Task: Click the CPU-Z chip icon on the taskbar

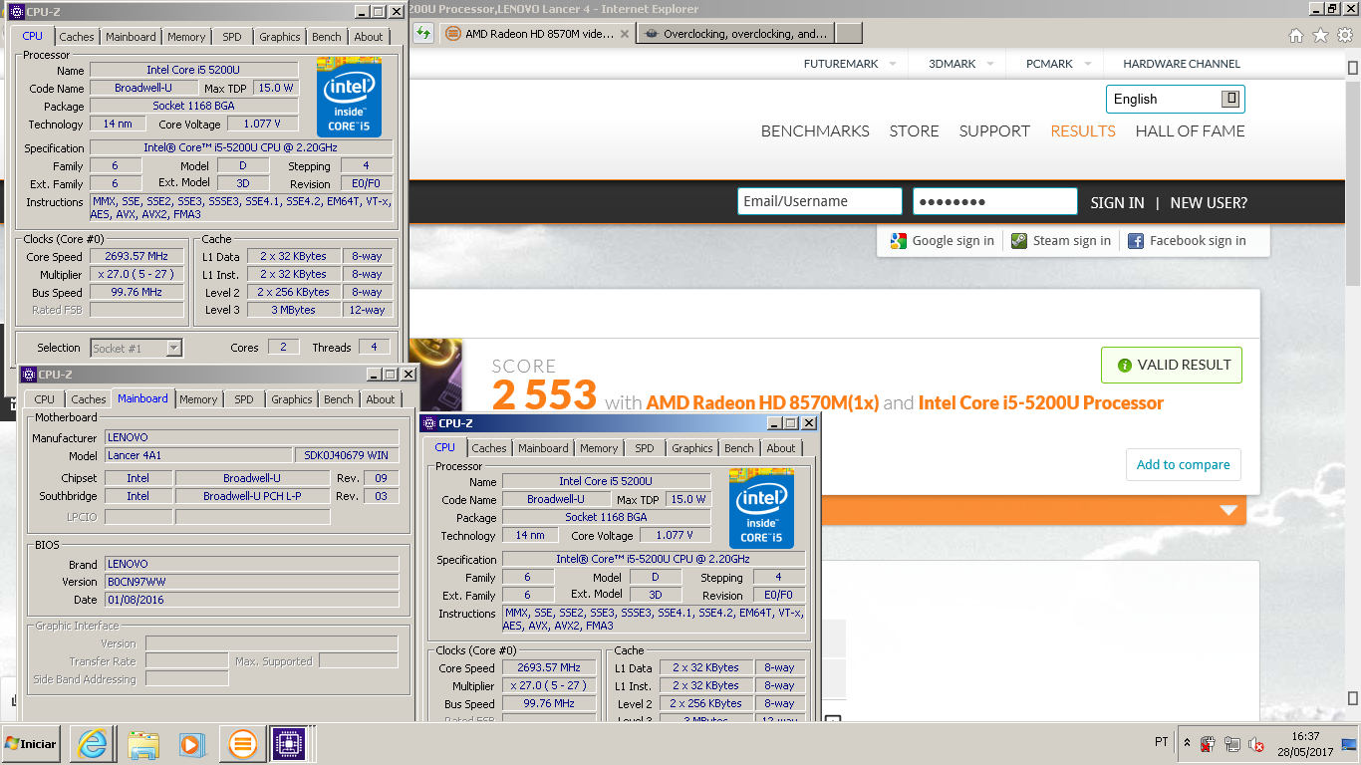Action: 289,743
